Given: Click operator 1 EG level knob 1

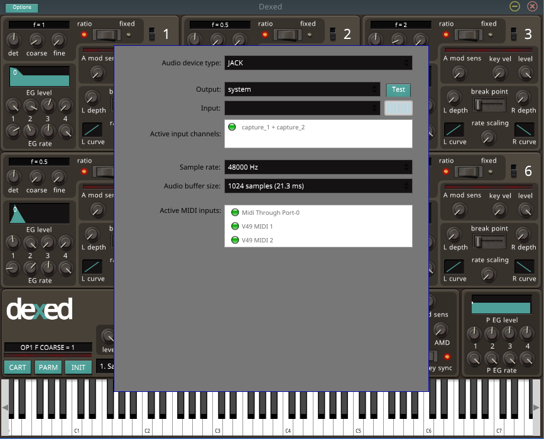Looking at the screenshot, I should (13, 106).
